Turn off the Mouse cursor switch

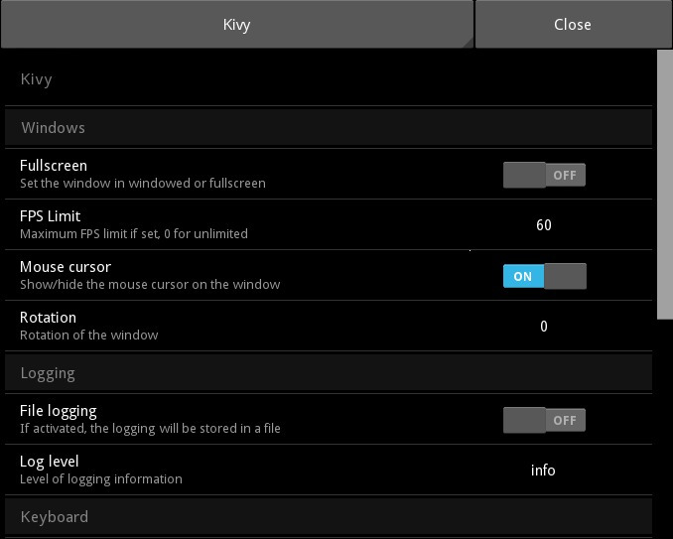click(544, 276)
